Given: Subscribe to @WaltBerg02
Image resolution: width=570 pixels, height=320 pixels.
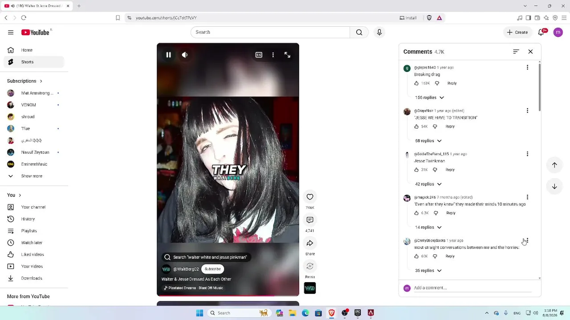Looking at the screenshot, I should pyautogui.click(x=212, y=269).
